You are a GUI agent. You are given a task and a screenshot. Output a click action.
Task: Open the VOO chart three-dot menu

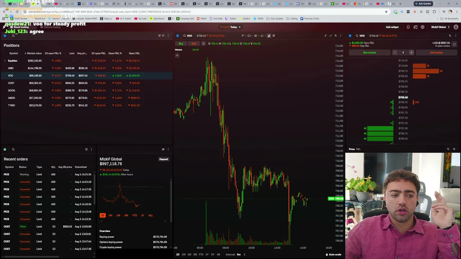(340, 36)
